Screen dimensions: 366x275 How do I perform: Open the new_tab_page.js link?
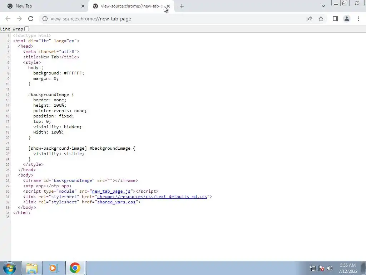point(111,191)
